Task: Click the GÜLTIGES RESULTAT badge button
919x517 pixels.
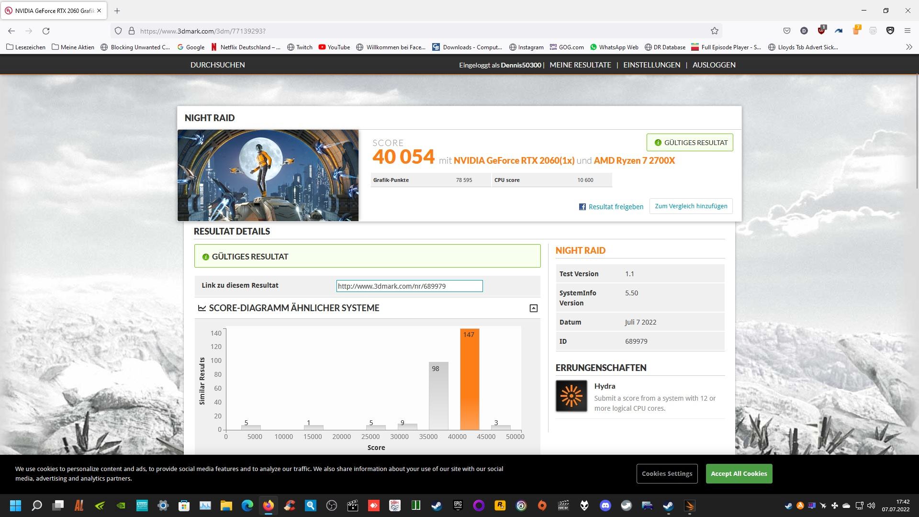Action: tap(689, 143)
